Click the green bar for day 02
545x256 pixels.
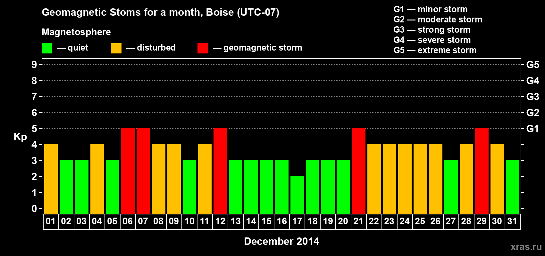point(66,187)
